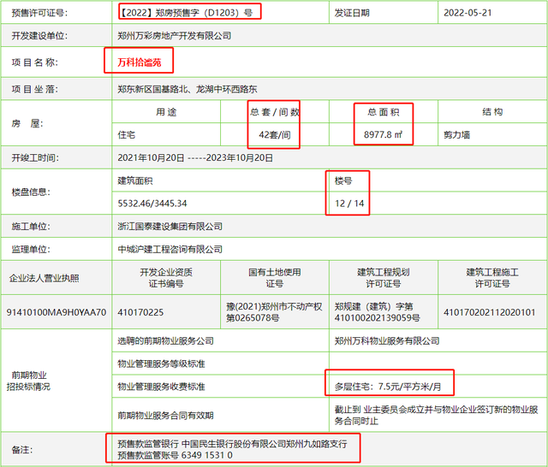Select the building numbers 12 / 14

(349, 204)
